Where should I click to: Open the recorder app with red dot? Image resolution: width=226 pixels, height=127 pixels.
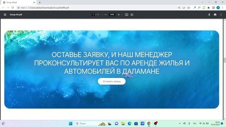pos(155,123)
